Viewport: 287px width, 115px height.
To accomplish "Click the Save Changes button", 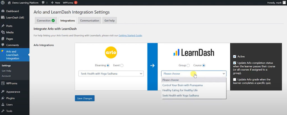I will [85, 98].
